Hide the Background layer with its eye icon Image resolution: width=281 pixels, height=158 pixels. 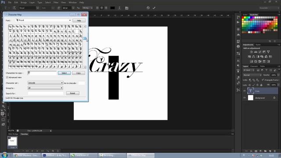(x=245, y=98)
